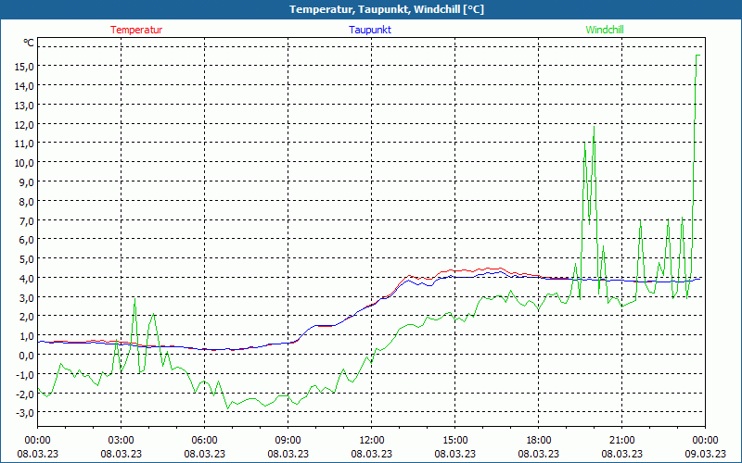Image resolution: width=742 pixels, height=463 pixels.
Task: Click the 09.03.23 date label
Action: (706, 454)
